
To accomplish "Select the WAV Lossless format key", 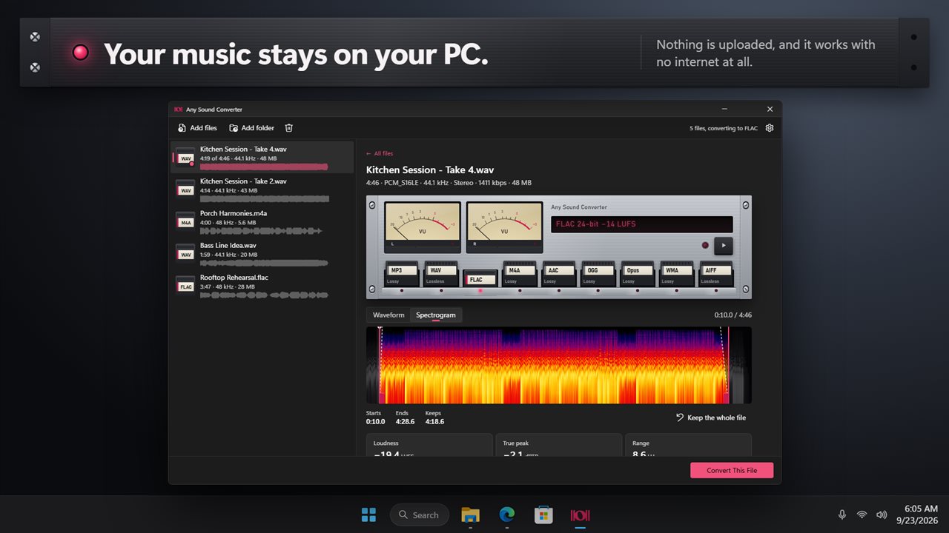I will [x=440, y=274].
